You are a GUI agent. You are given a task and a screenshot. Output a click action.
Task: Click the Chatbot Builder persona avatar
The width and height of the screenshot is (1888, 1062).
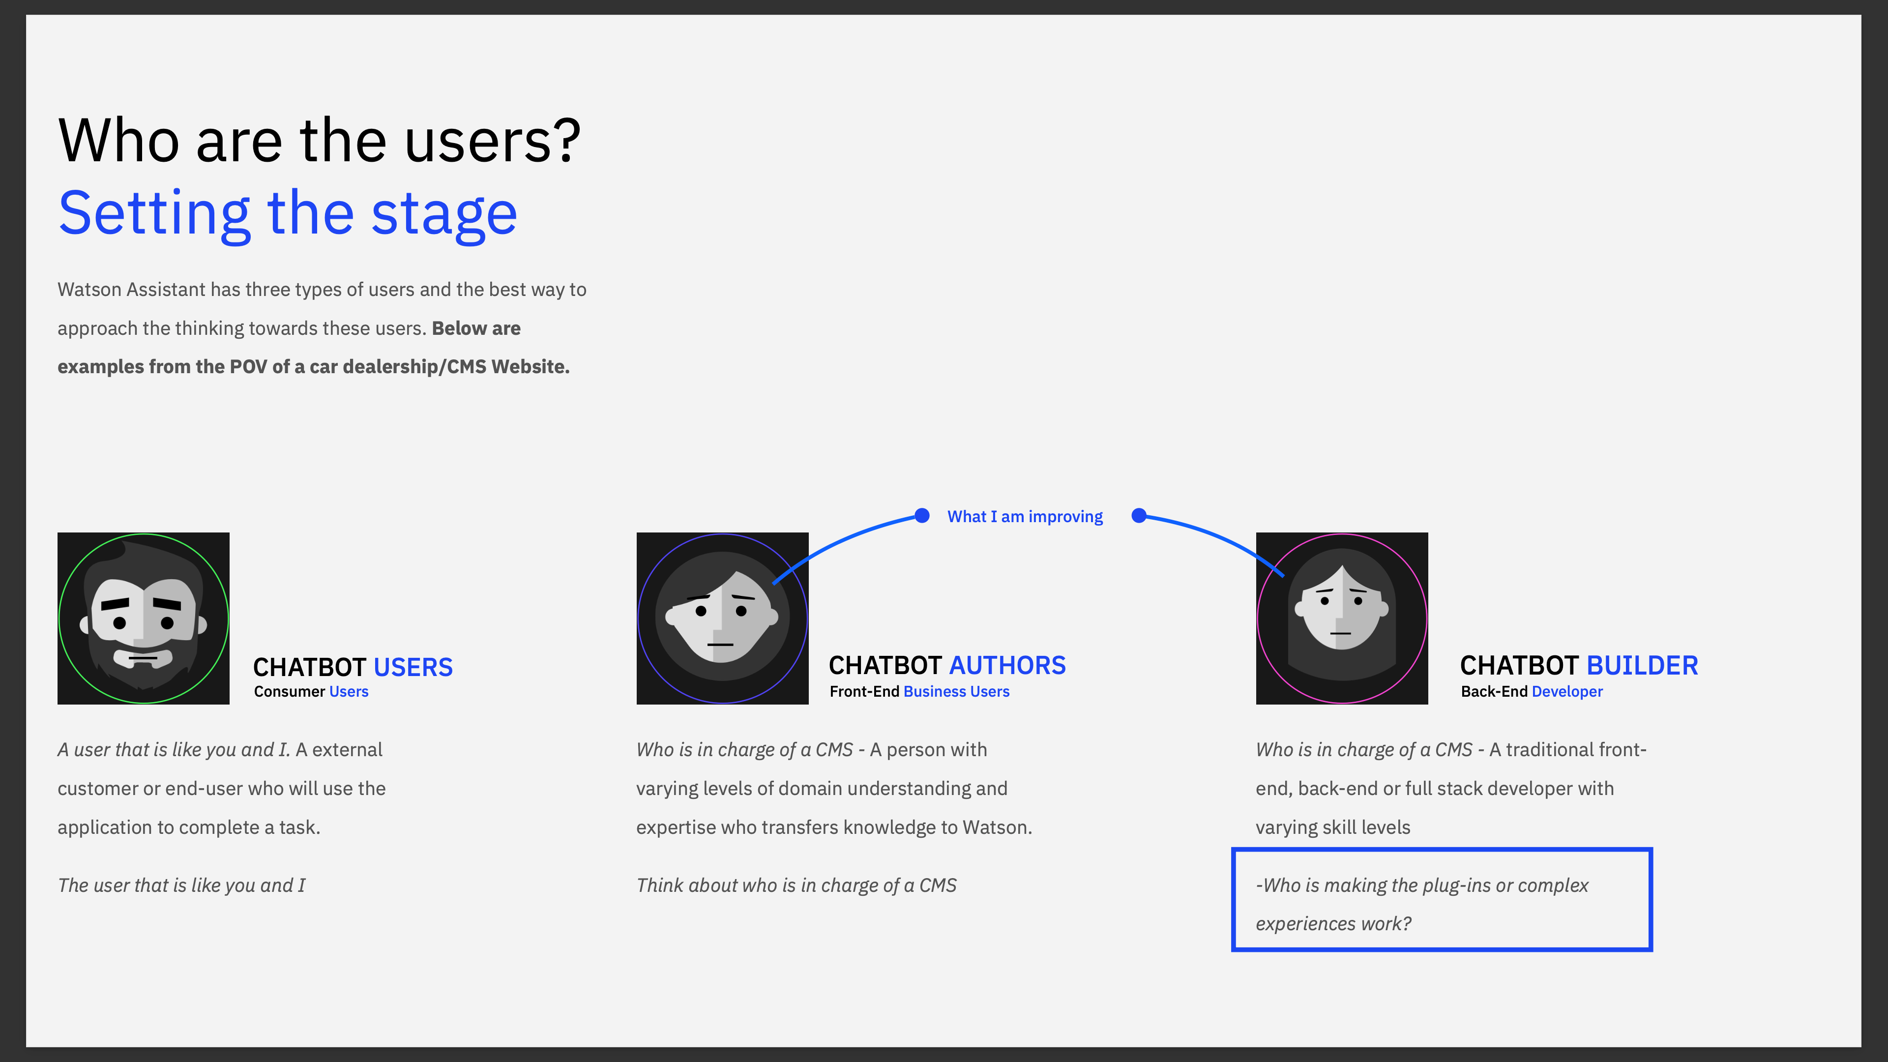click(x=1341, y=618)
